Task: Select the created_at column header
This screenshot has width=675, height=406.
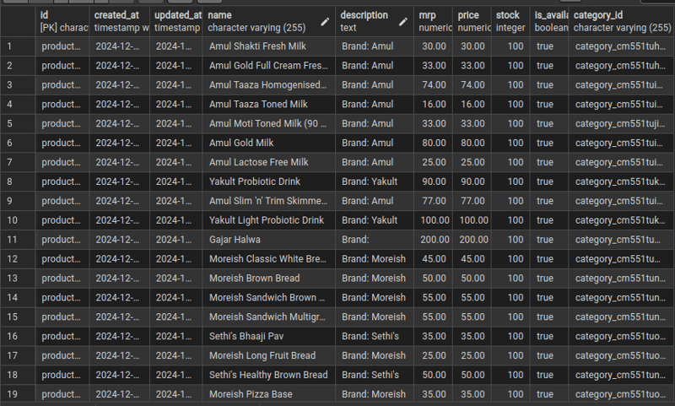Action: coord(119,21)
